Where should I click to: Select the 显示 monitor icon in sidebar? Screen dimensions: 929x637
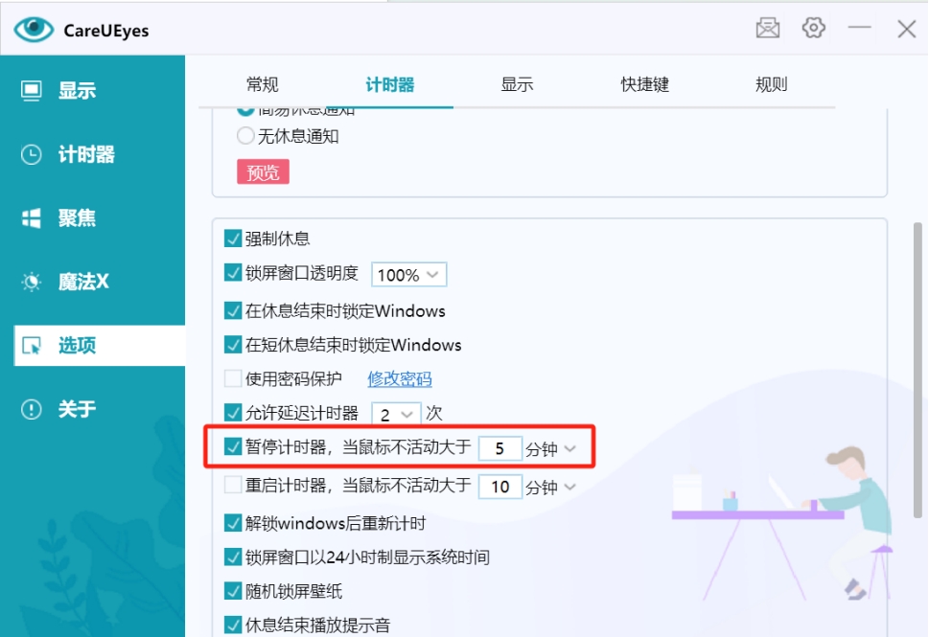click(x=32, y=91)
